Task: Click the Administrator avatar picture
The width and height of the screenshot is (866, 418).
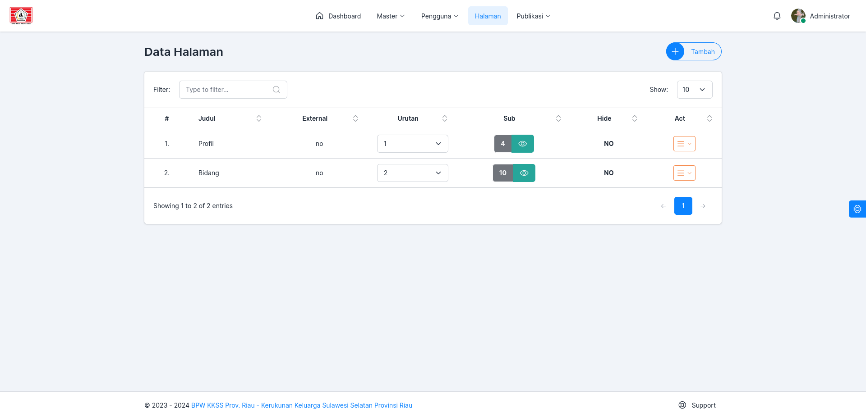Action: pos(798,16)
